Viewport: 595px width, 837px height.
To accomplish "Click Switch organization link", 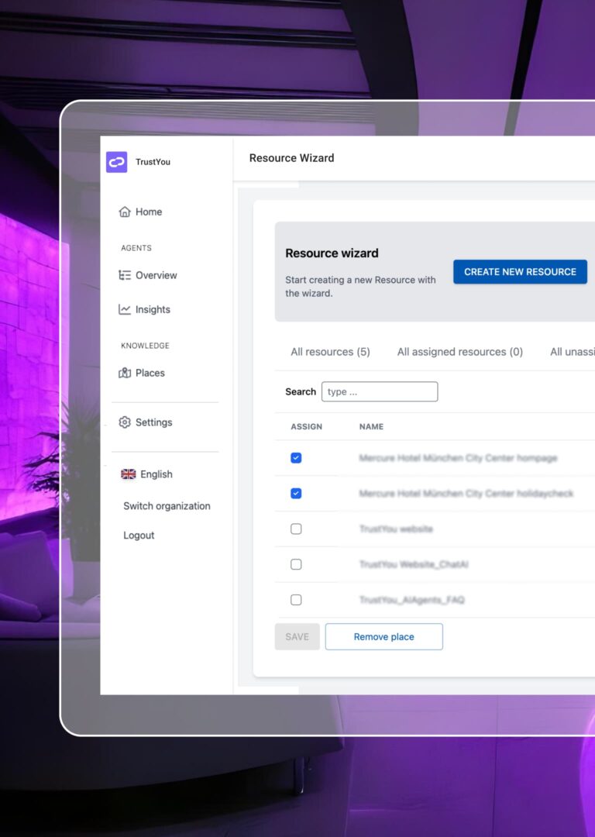I will tap(167, 506).
